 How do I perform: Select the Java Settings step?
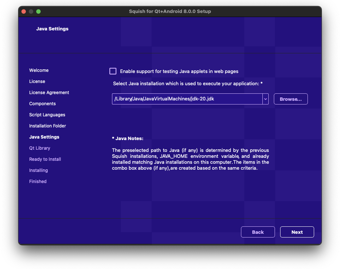tap(44, 137)
